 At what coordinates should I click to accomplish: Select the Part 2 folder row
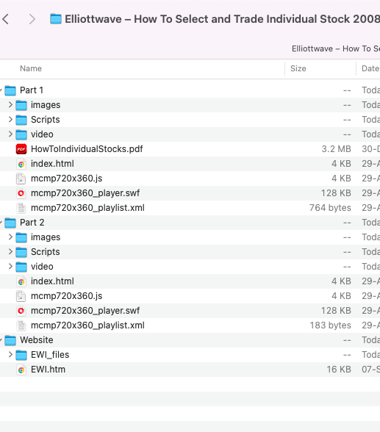190,223
